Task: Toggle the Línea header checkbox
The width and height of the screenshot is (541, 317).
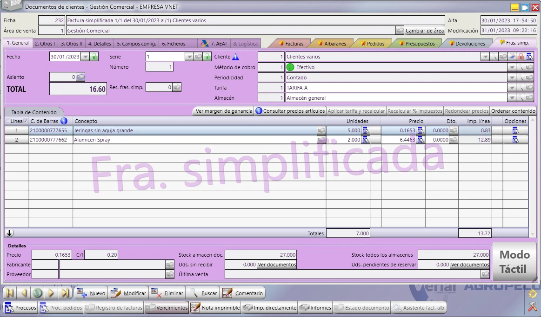Action: (x=7, y=121)
